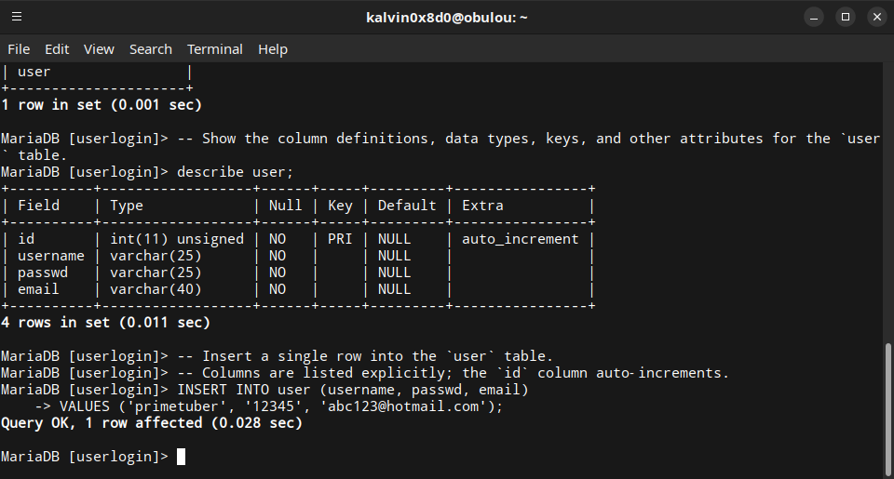Open the Edit menu
Image resolution: width=894 pixels, height=479 pixels.
(57, 49)
